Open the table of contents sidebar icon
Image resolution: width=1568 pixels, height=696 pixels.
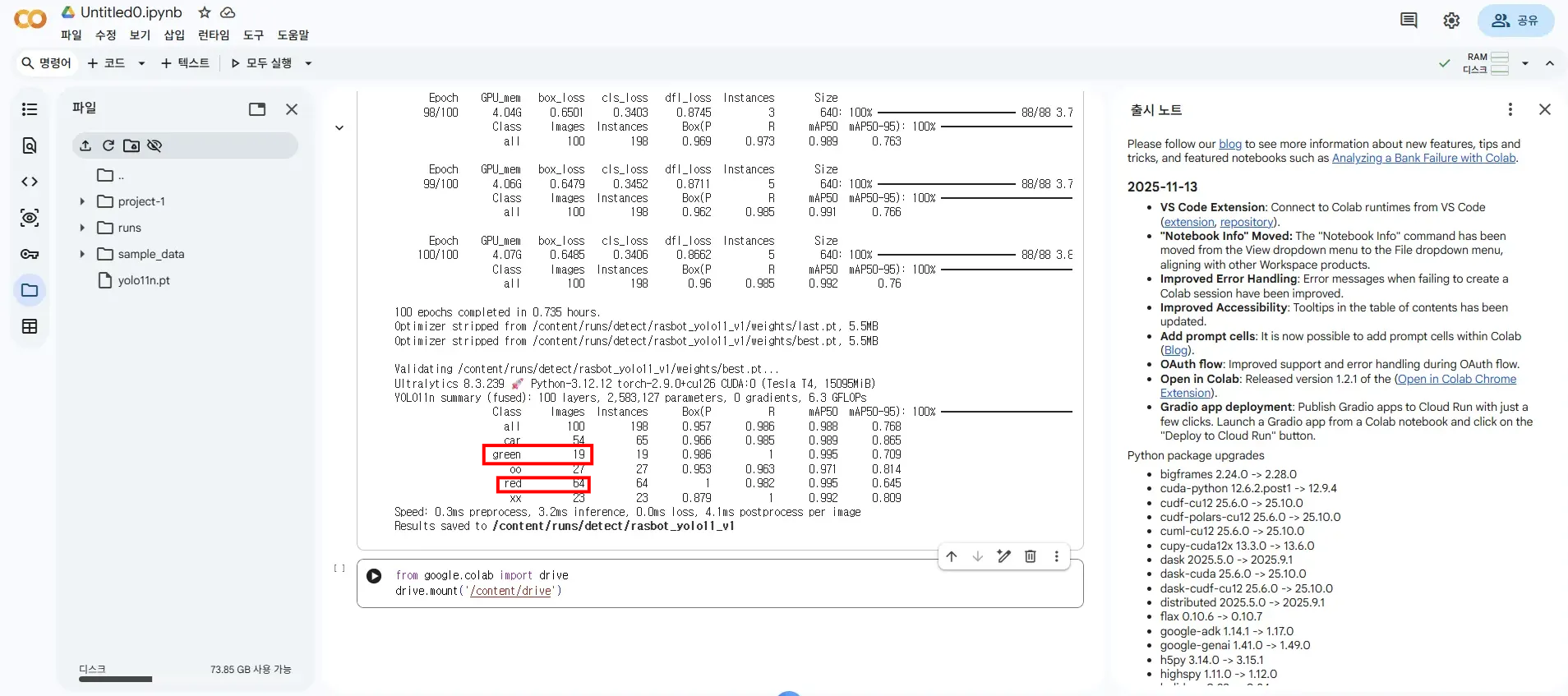[x=30, y=109]
